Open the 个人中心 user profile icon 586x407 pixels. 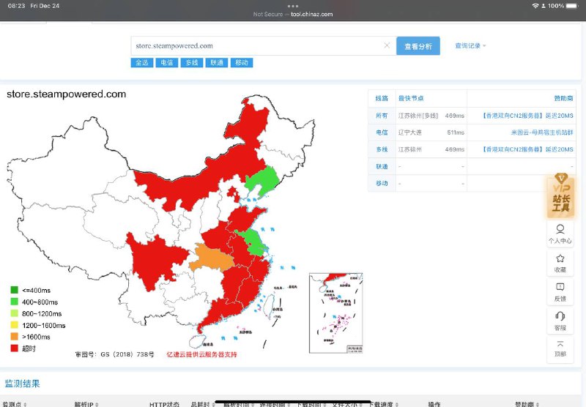[x=560, y=234]
